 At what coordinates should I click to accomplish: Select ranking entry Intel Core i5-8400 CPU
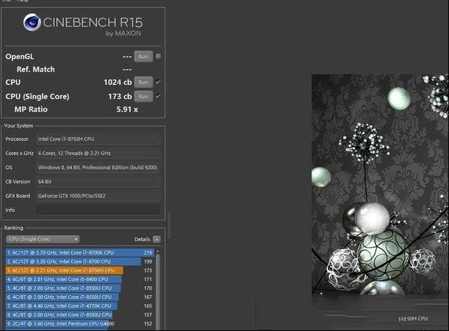point(79,279)
